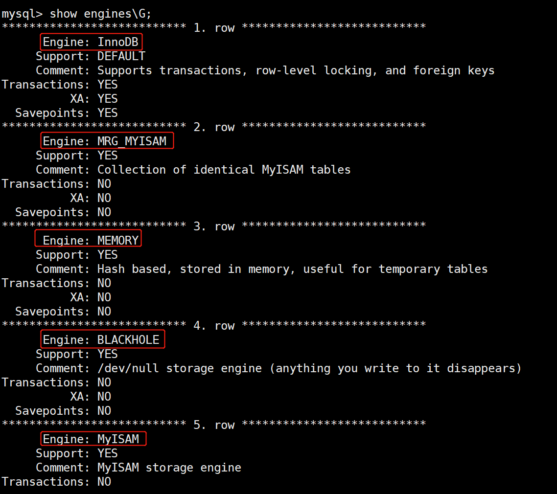Click the '2. row' separator line
Image resolution: width=557 pixels, height=494 pixels.
pos(214,127)
